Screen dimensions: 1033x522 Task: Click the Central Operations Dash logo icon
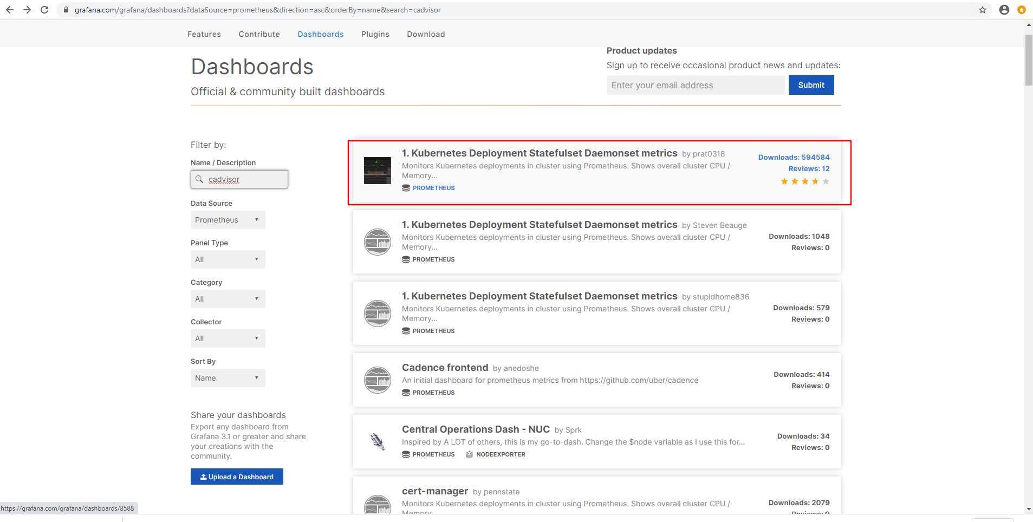[x=377, y=442]
